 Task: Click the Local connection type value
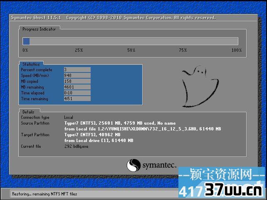click(69, 117)
